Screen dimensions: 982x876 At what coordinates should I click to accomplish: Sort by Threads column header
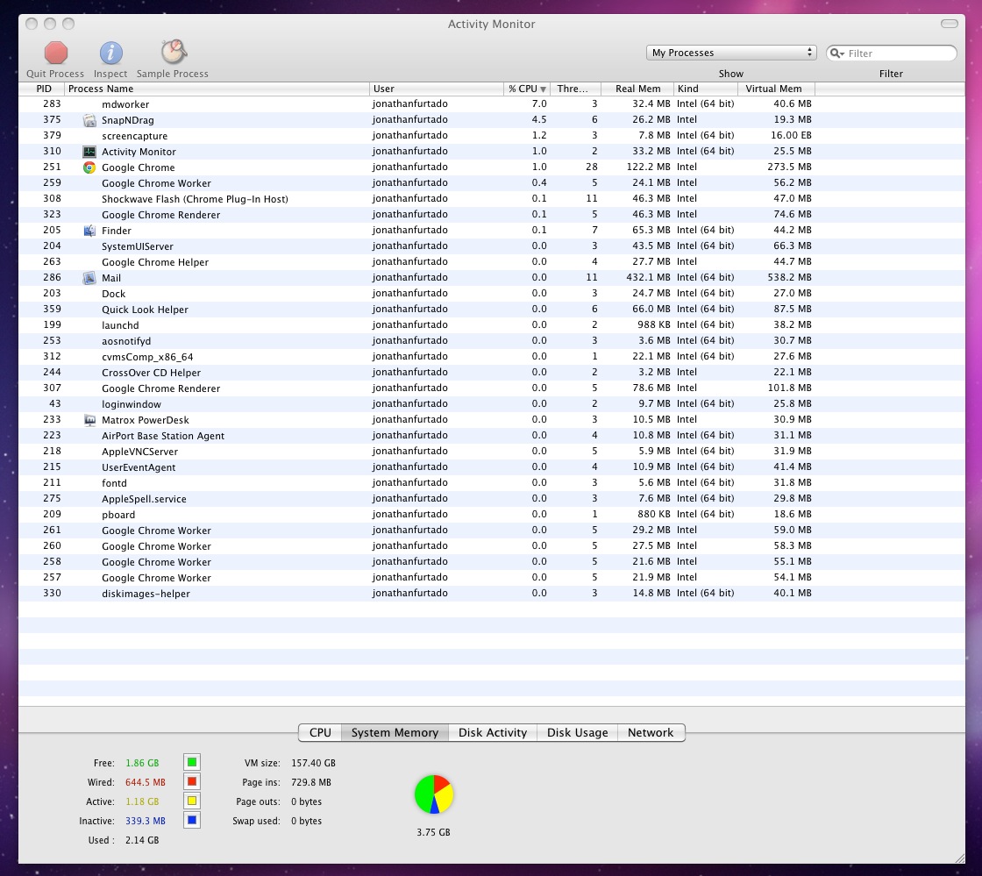[575, 89]
